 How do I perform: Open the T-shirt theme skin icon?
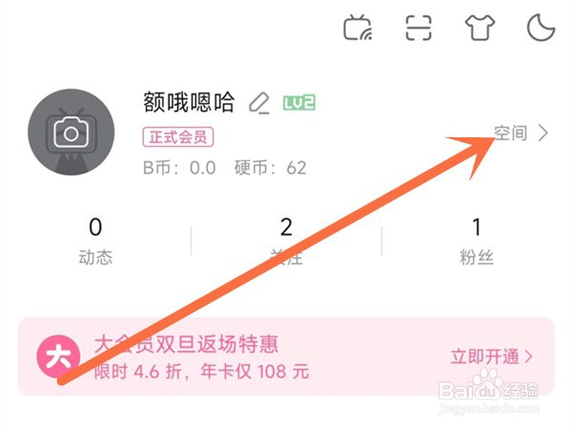pyautogui.click(x=480, y=28)
